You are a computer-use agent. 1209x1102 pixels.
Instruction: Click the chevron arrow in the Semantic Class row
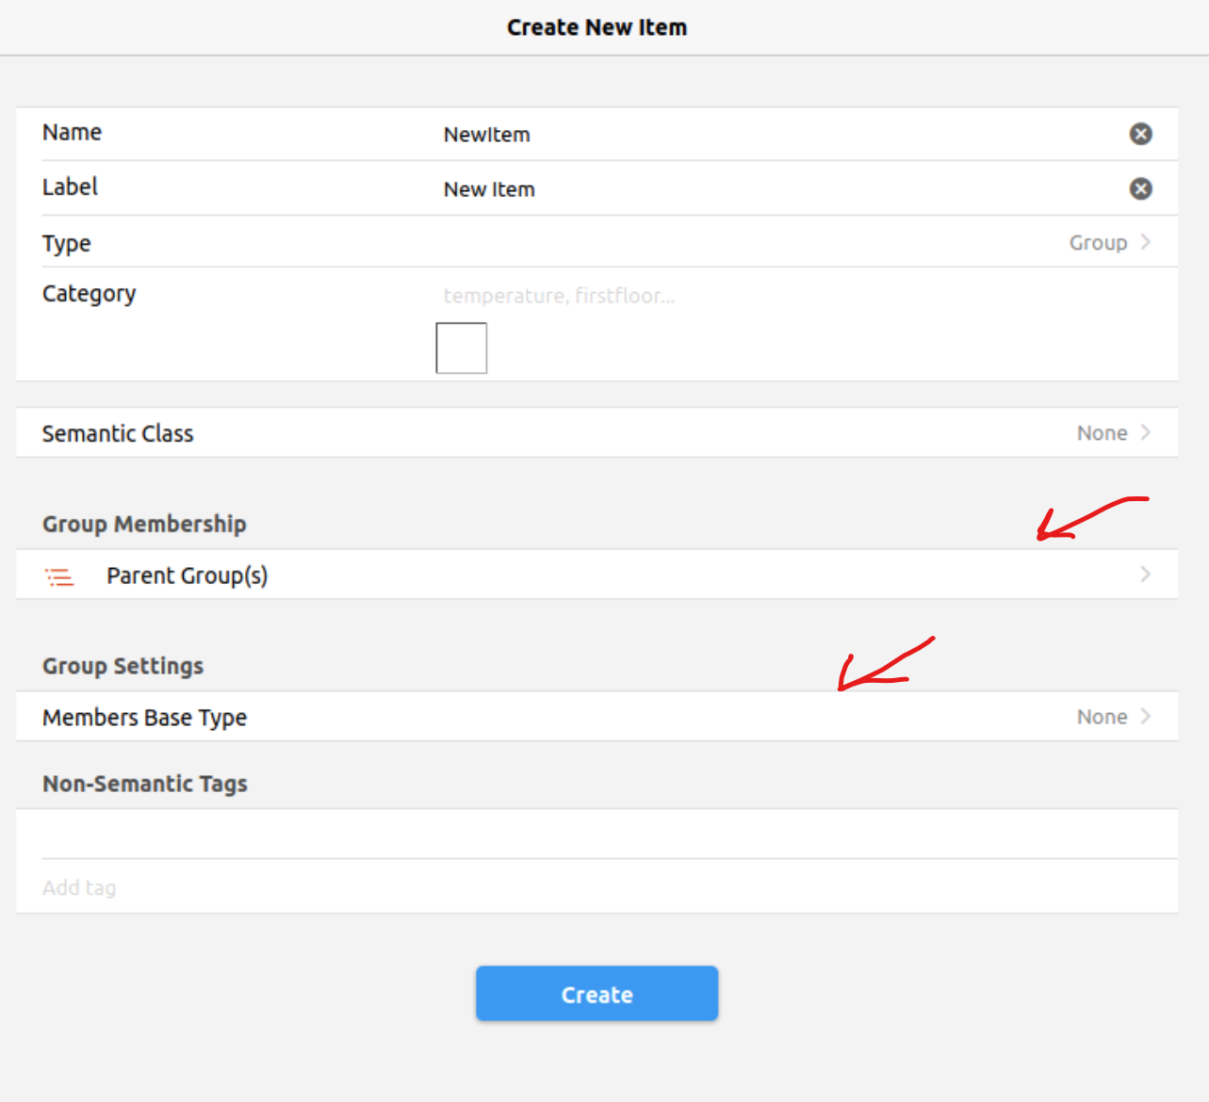pos(1146,432)
